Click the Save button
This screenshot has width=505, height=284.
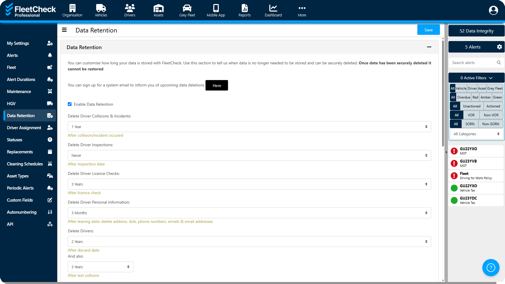click(x=428, y=30)
